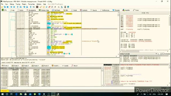Click the Trace Into icon

point(24,7)
